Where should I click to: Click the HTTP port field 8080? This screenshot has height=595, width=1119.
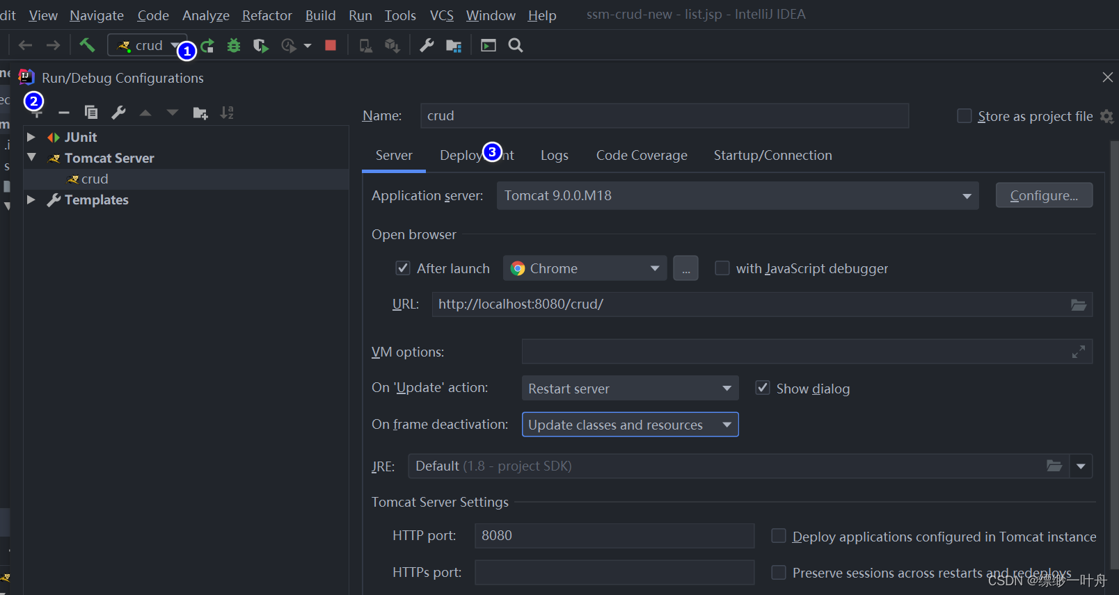[614, 536]
